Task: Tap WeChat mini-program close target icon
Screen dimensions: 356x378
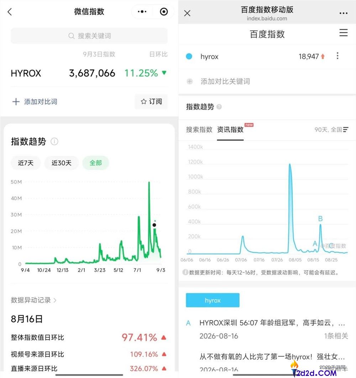Action: click(x=164, y=11)
